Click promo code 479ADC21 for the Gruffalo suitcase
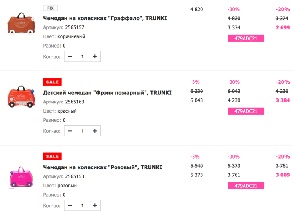Viewport: 293px width, 211px height. tap(246, 38)
